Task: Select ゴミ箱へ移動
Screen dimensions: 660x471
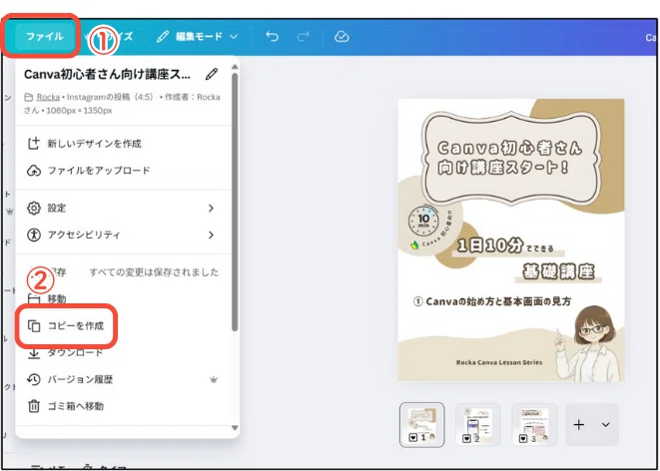Action: click(x=122, y=406)
